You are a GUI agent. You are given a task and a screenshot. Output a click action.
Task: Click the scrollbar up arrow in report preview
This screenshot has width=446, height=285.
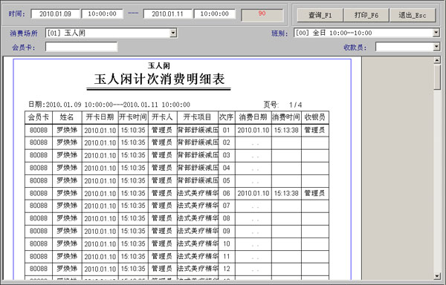click(437, 60)
